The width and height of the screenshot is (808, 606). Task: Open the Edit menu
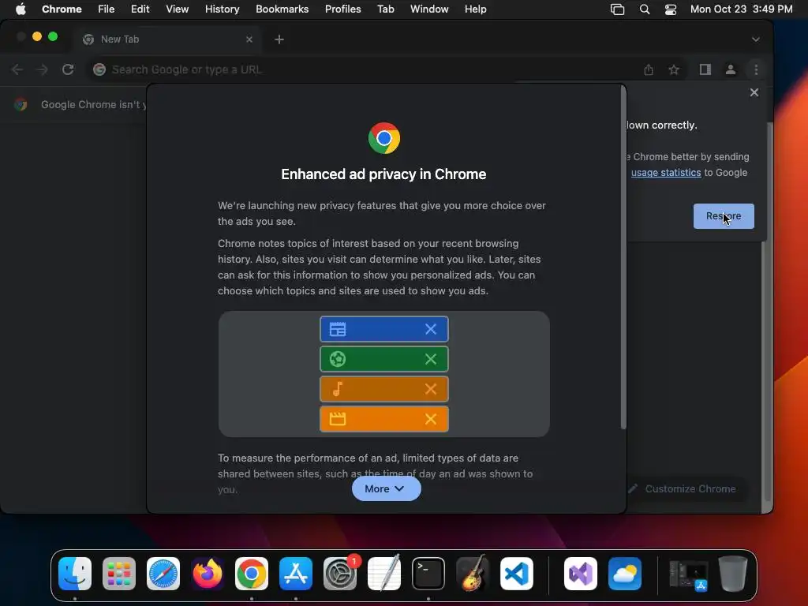pos(140,9)
